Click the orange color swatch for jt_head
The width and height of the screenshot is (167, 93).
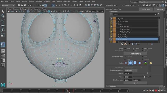[x=114, y=19]
